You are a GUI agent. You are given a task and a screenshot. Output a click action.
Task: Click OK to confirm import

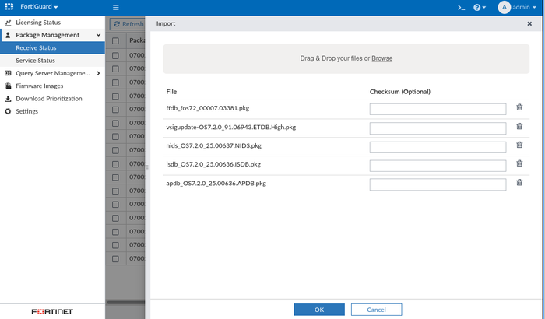click(319, 310)
